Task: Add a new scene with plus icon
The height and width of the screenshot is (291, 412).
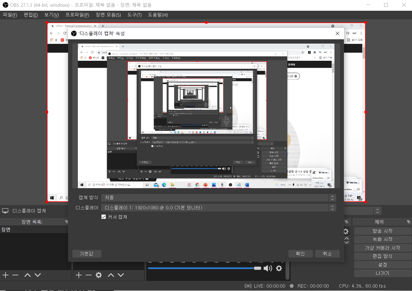Action: 6,275
